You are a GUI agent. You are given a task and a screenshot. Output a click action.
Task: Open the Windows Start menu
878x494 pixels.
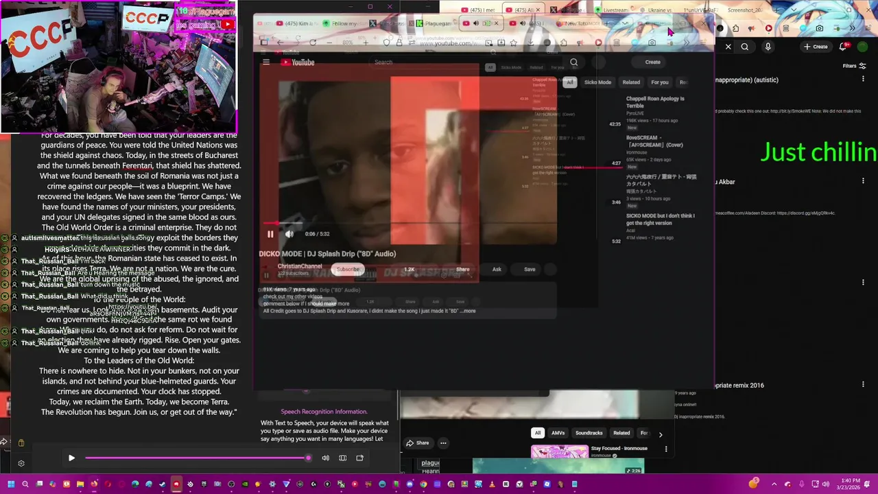[11, 484]
